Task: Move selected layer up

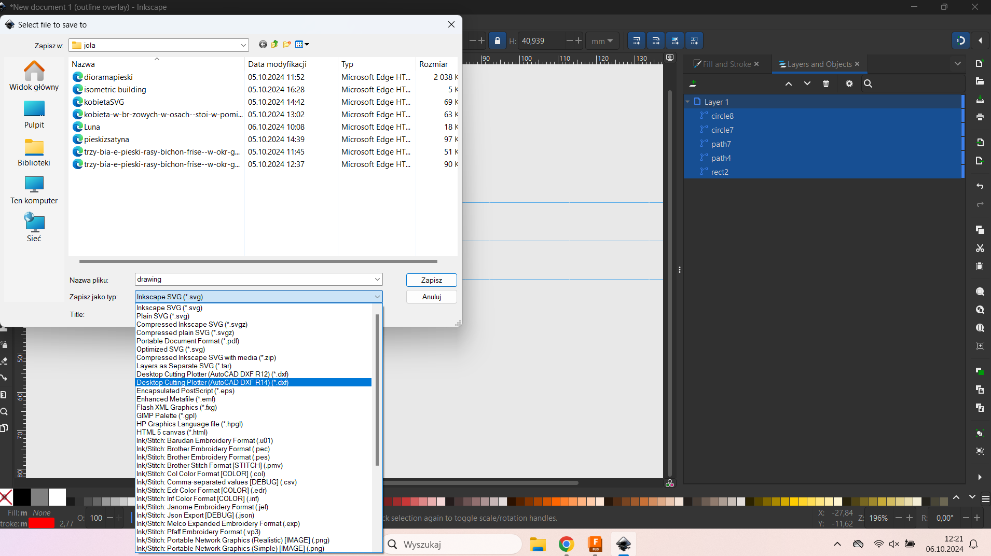Action: click(789, 84)
